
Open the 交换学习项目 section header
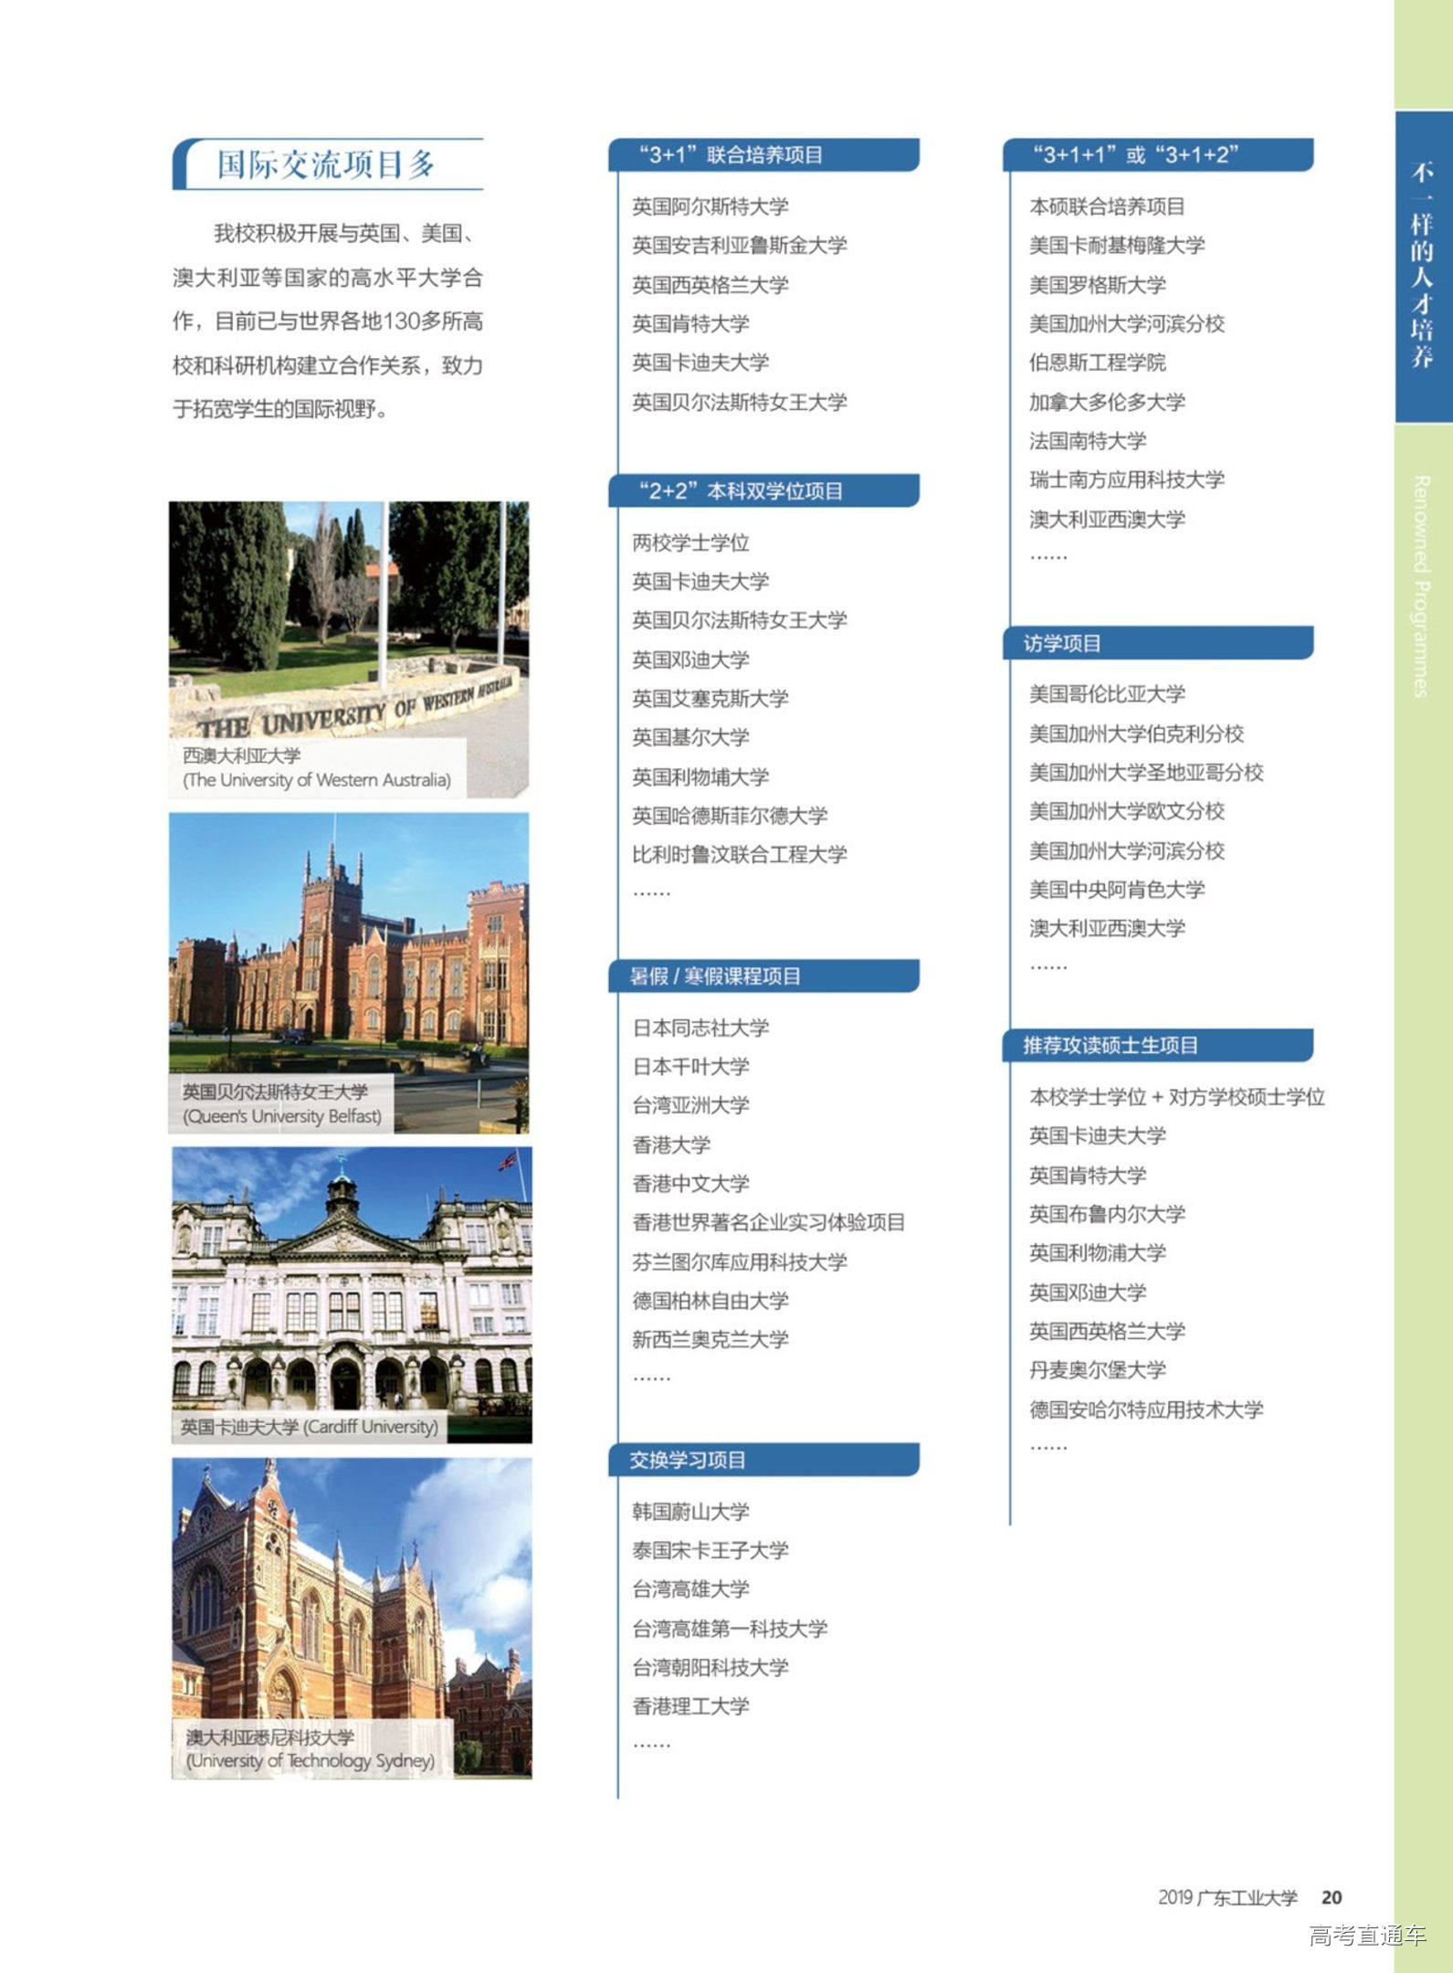763,1461
